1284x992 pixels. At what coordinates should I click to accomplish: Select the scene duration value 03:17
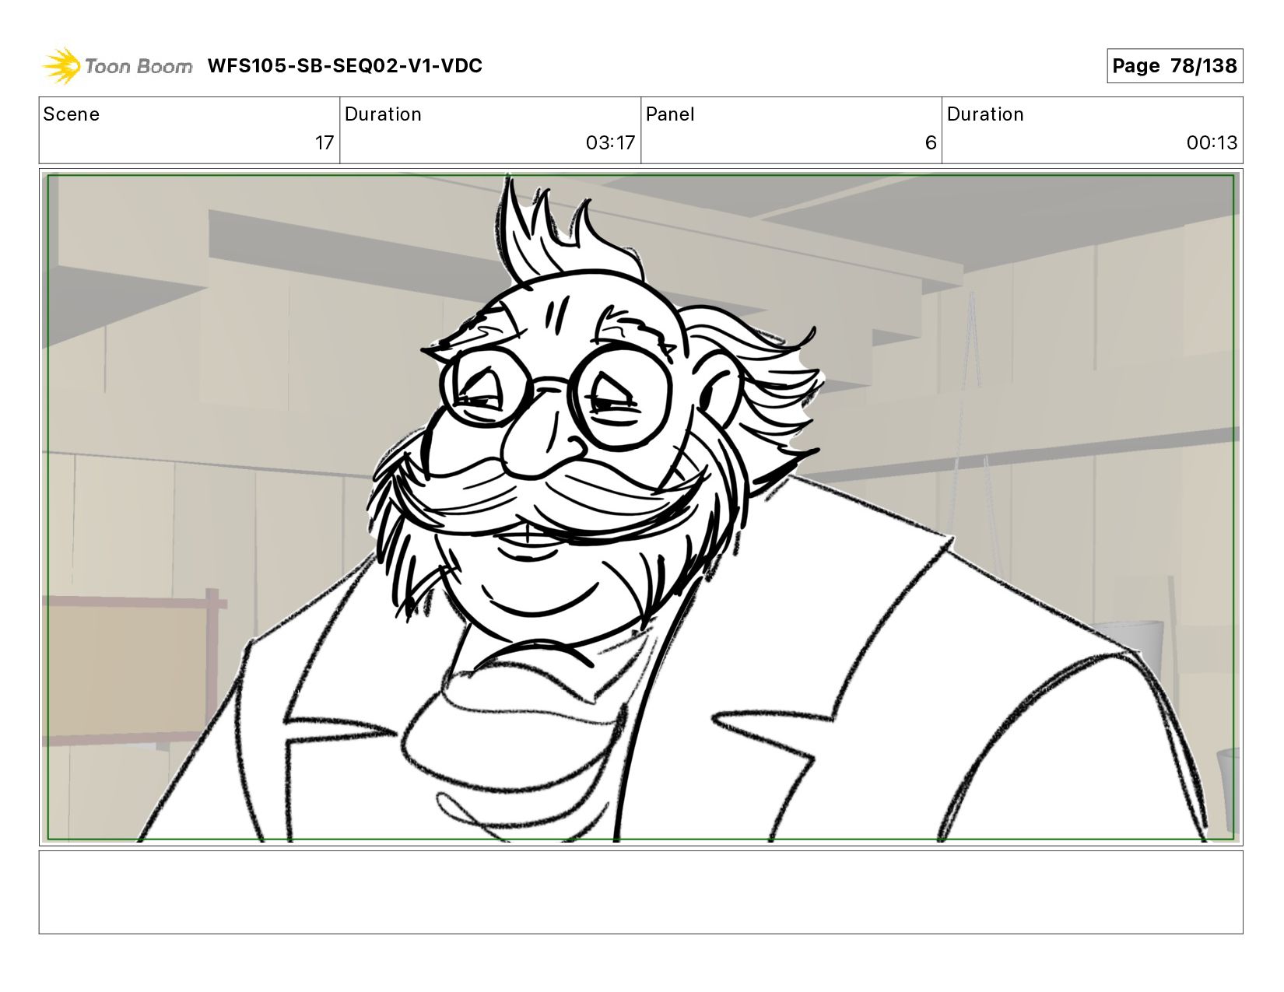(610, 143)
